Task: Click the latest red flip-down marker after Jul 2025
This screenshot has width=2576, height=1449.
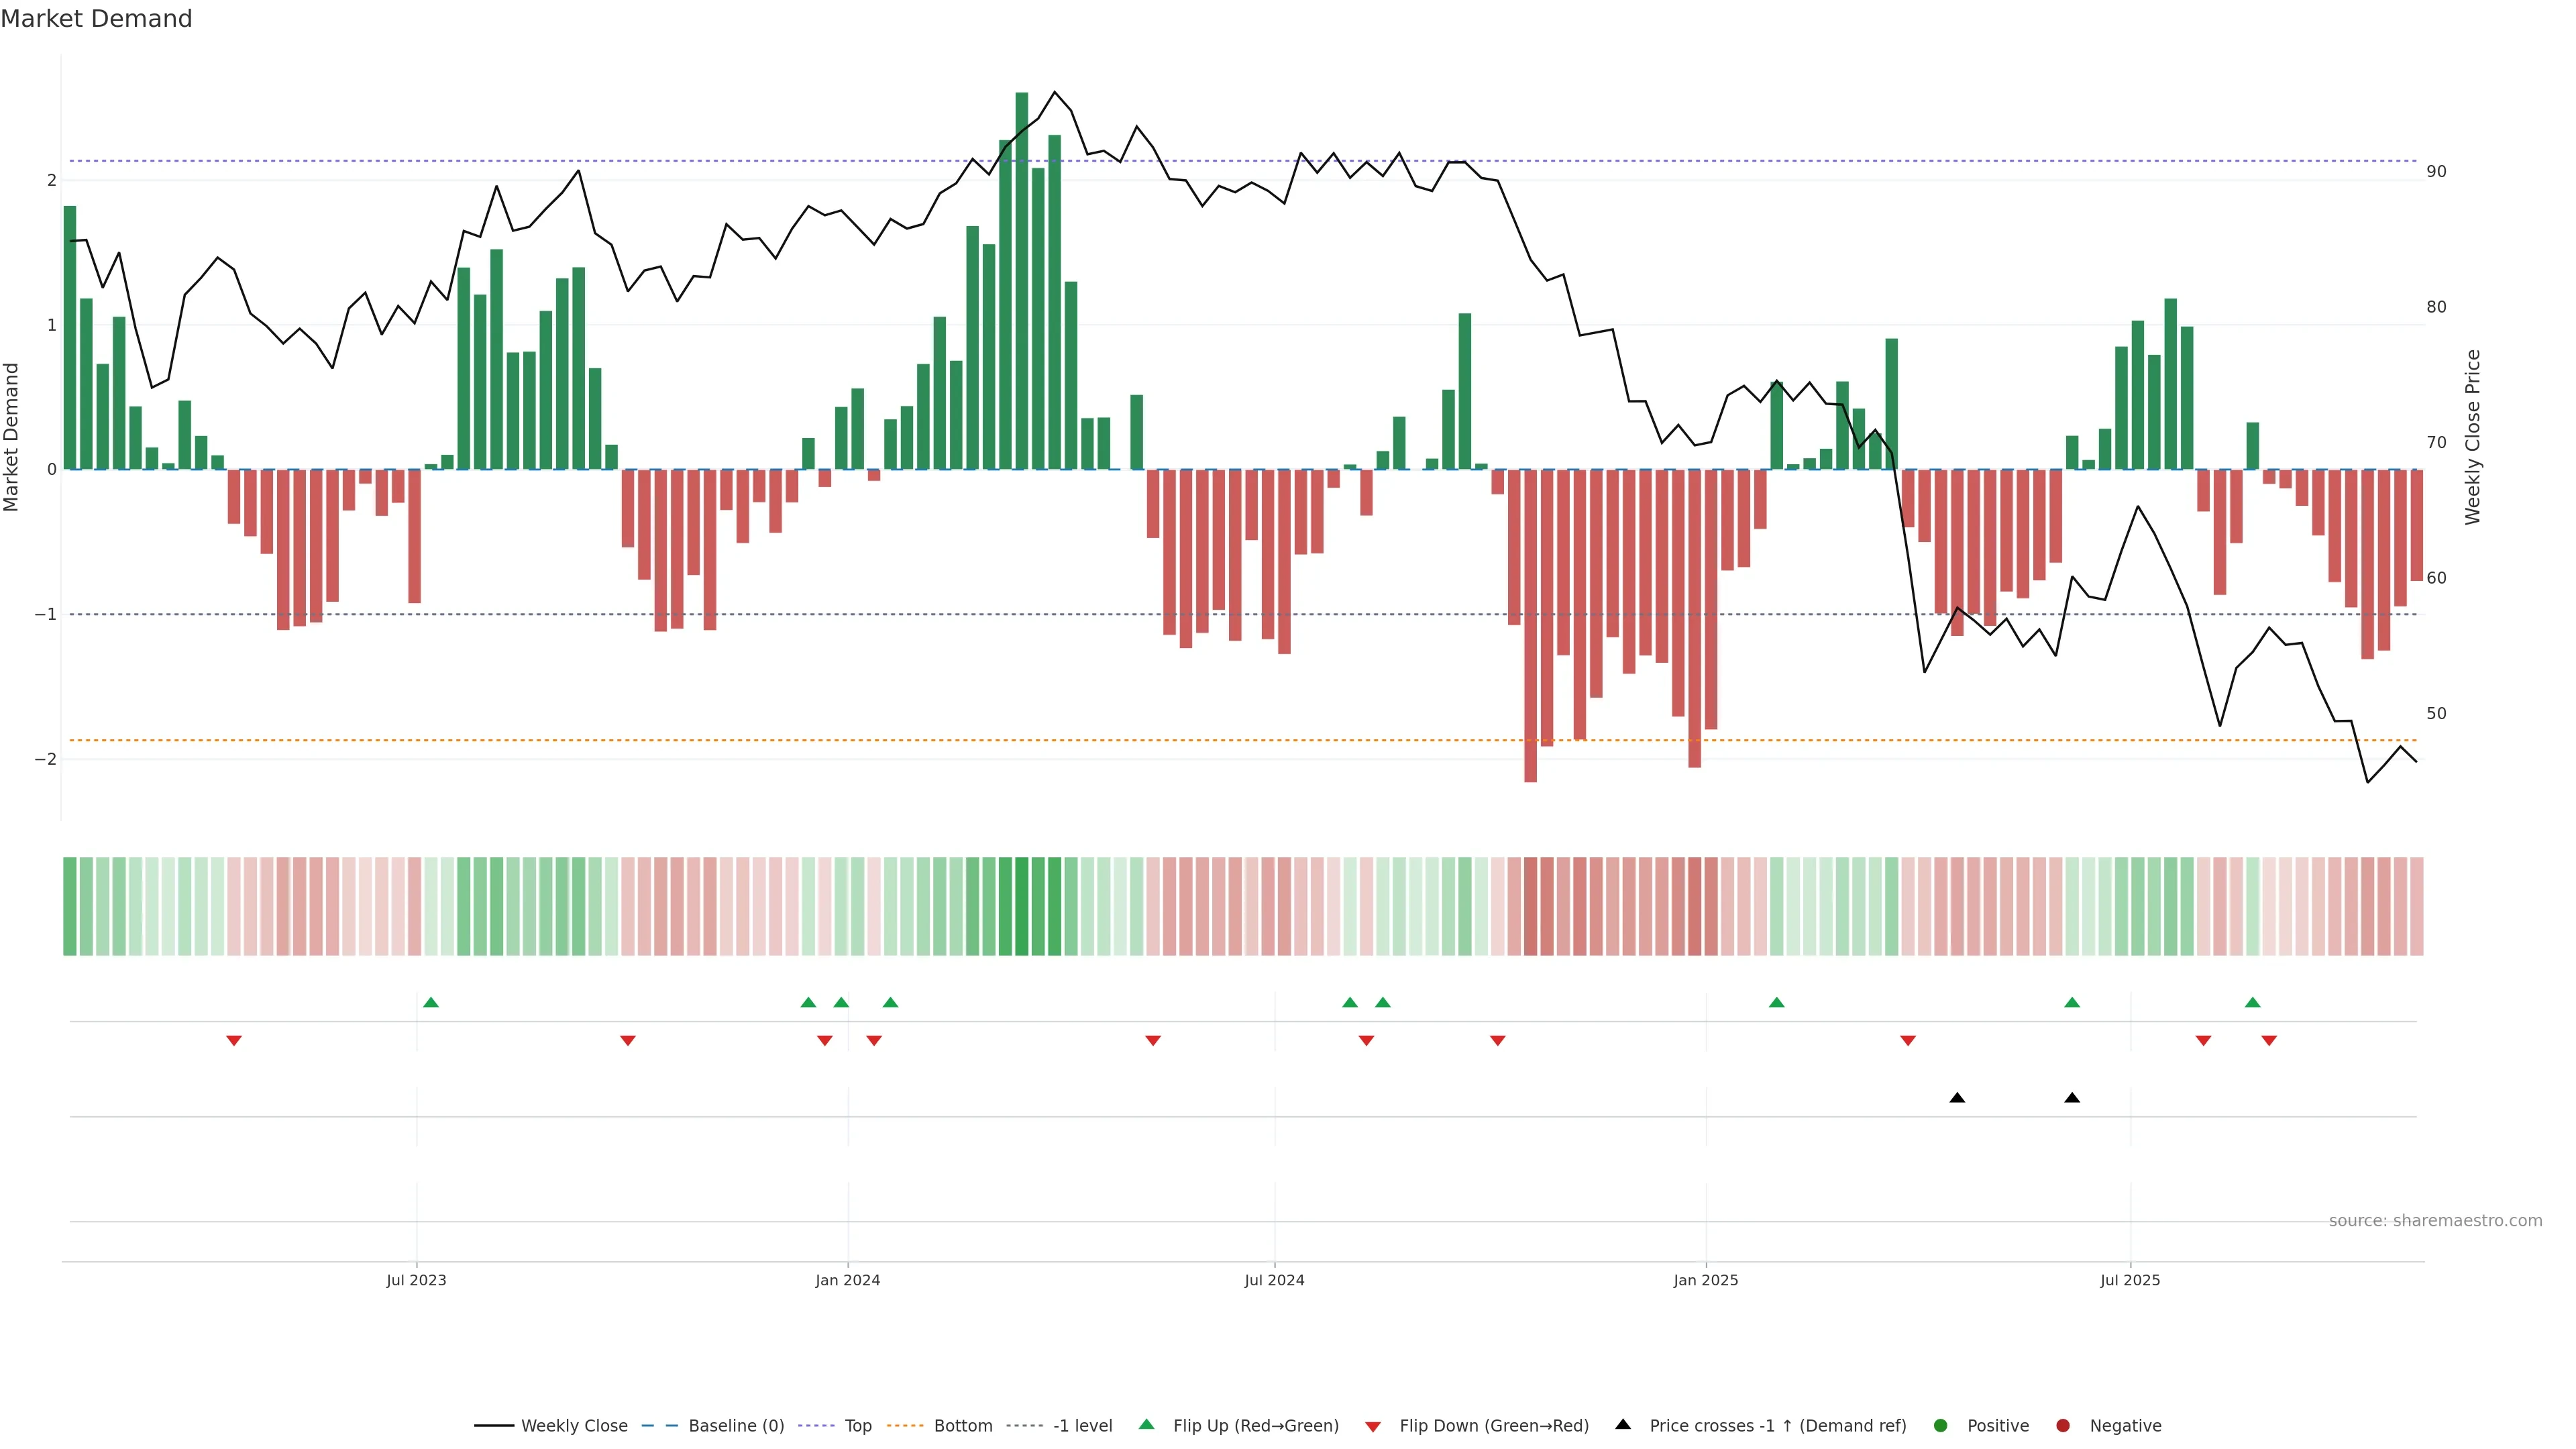Action: (x=2269, y=1041)
